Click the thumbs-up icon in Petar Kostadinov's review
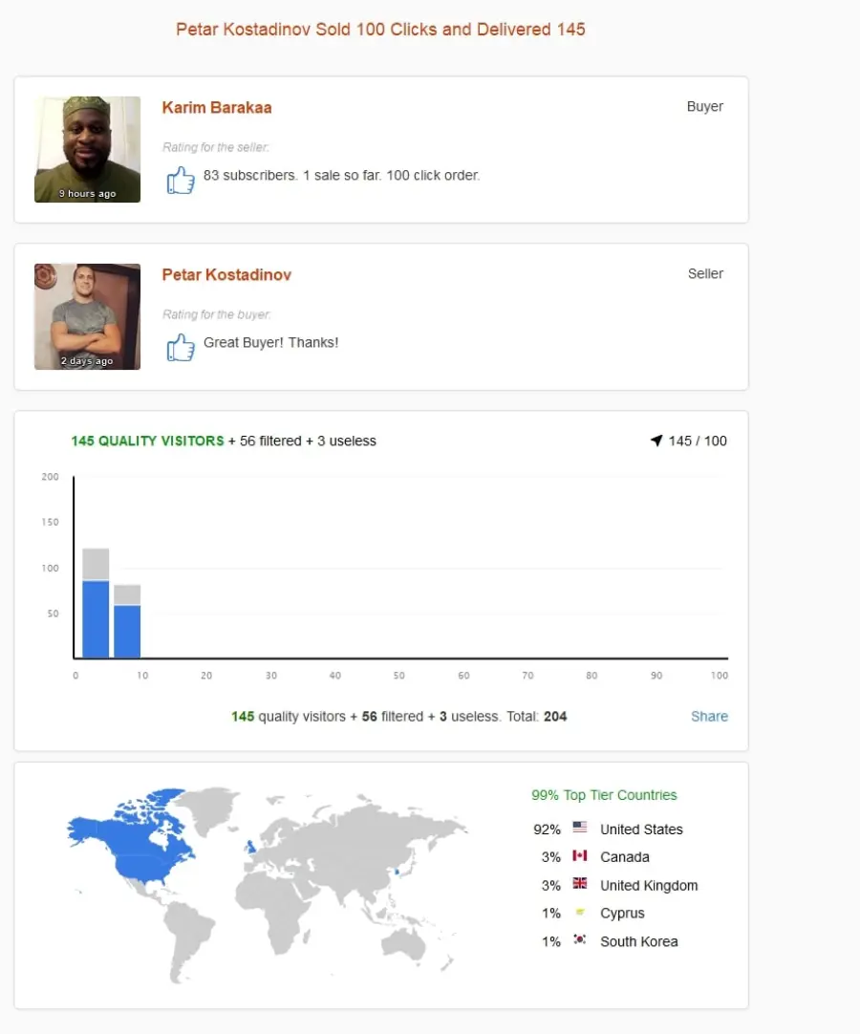Viewport: 860px width, 1034px height. coord(181,347)
